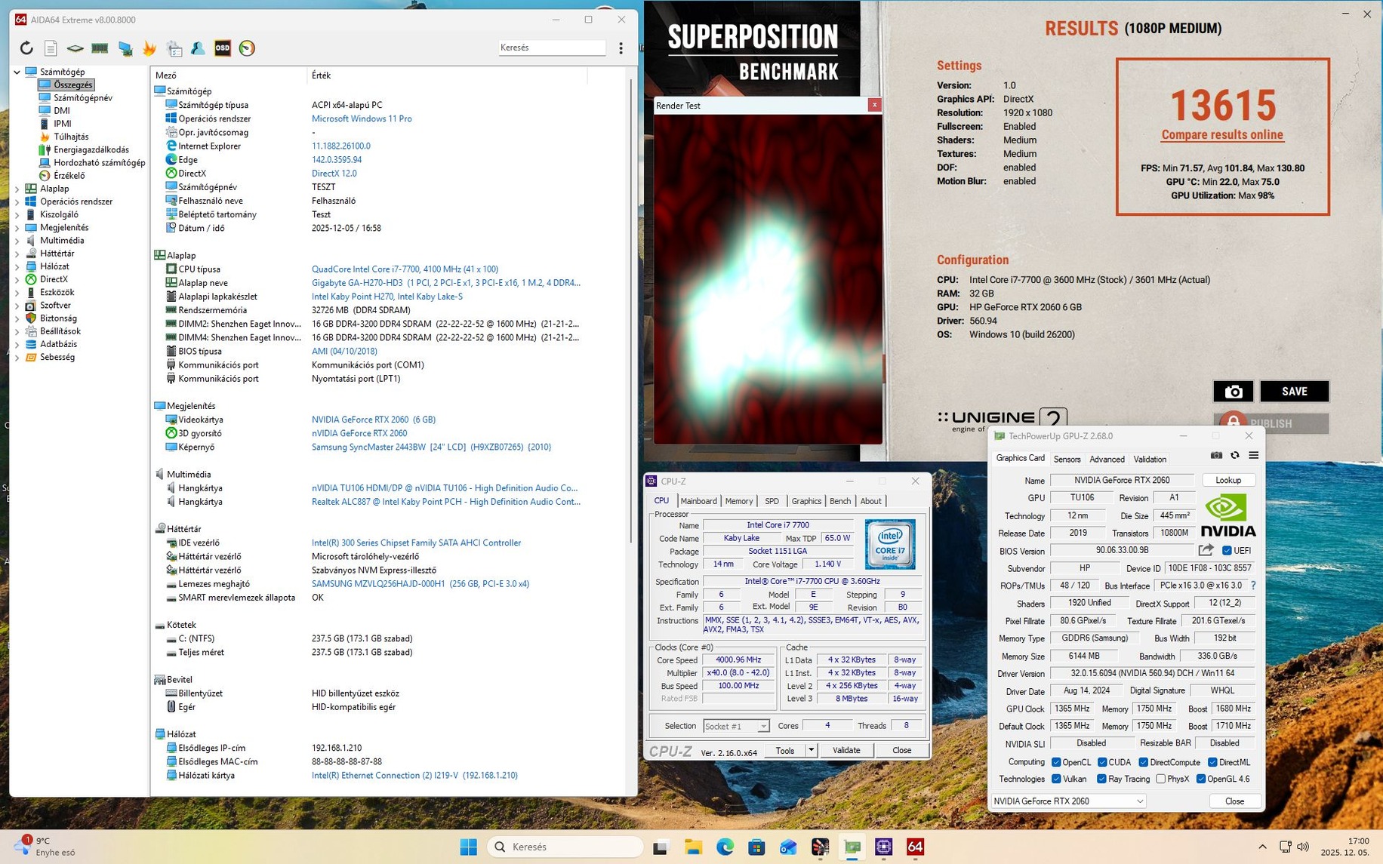
Task: Switch to the Sensors tab in GPU-Z
Action: coord(1067,459)
